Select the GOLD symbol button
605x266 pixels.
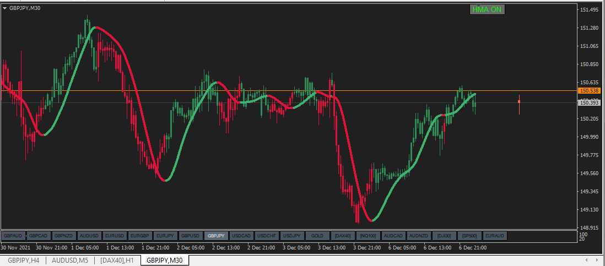pos(317,236)
